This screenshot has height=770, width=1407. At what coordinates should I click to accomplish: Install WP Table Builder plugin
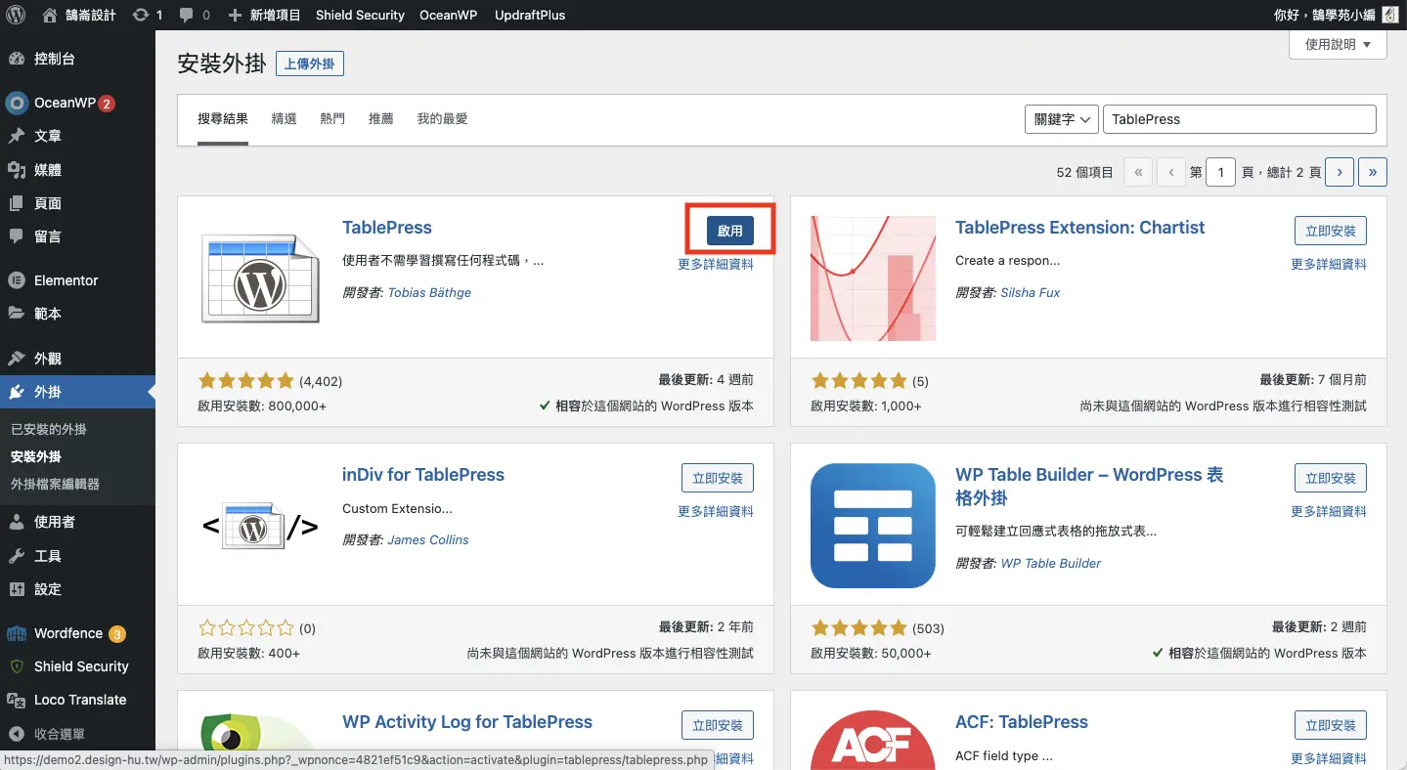1330,478
